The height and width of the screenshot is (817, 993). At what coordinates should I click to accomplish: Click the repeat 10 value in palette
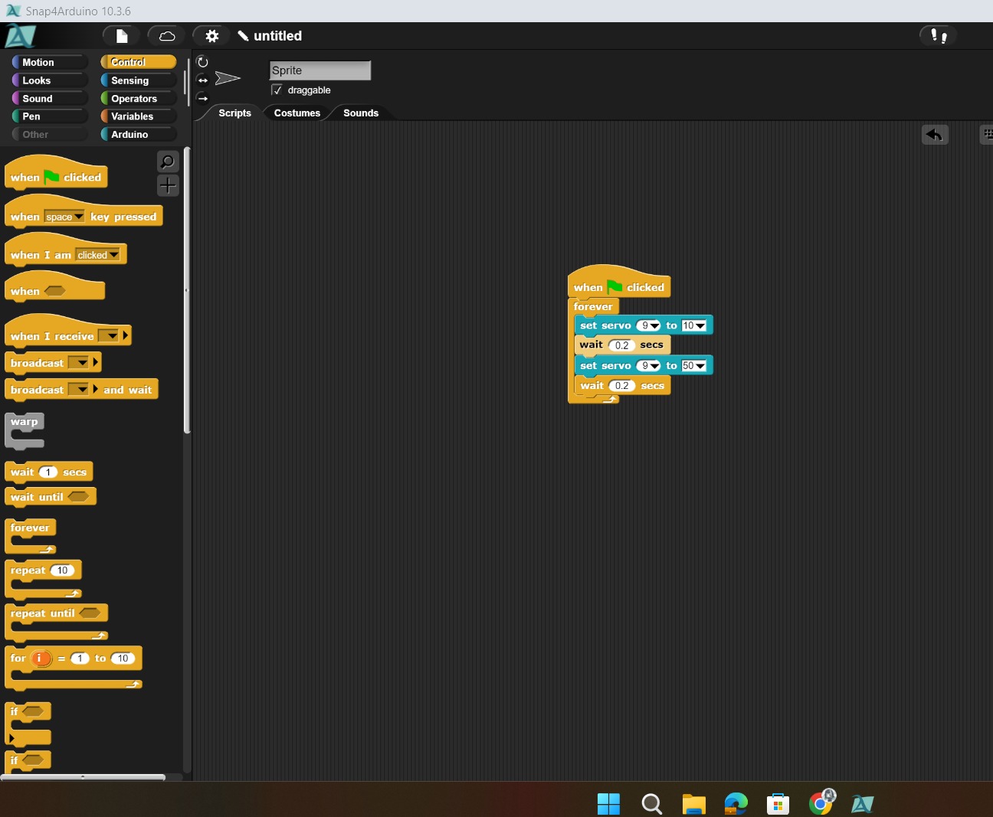pyautogui.click(x=62, y=570)
